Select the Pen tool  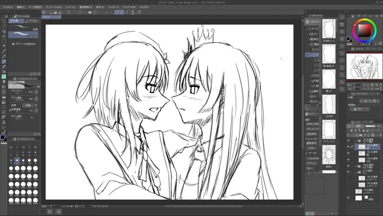coord(4,56)
